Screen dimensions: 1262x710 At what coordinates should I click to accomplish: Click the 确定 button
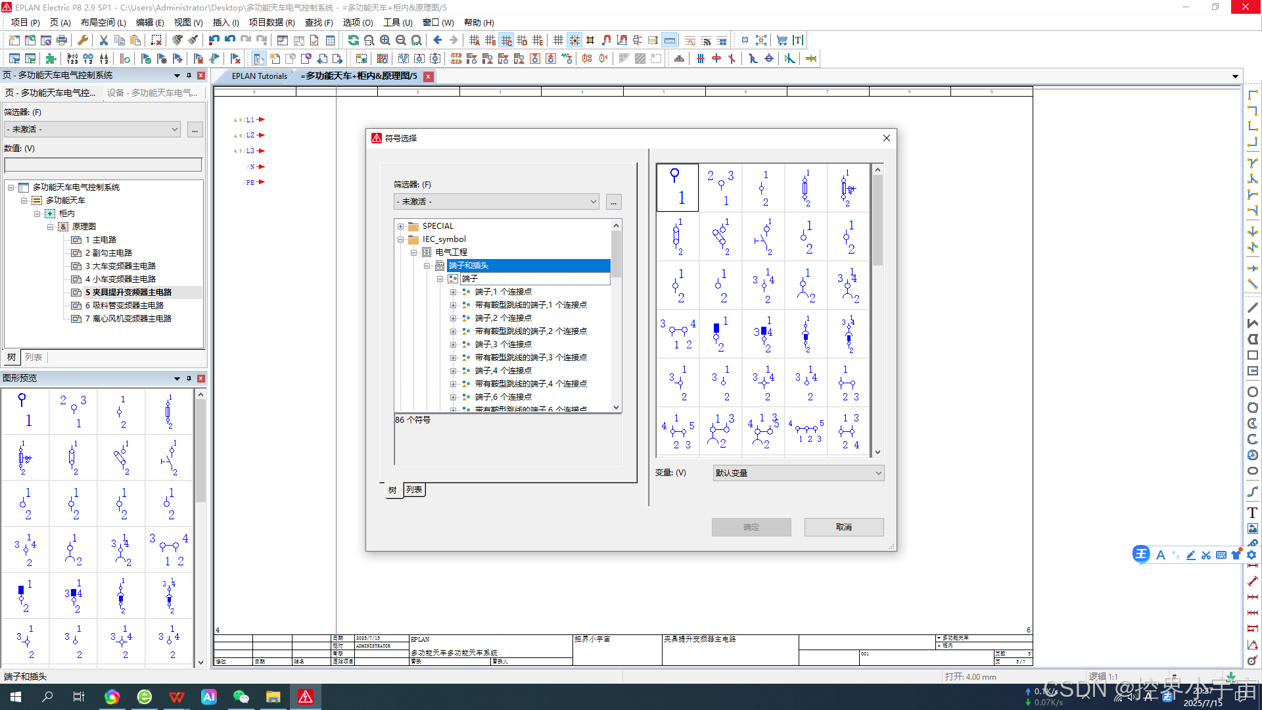coord(751,527)
